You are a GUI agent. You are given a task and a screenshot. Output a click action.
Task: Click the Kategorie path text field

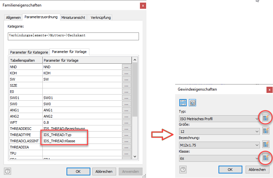tap(73, 36)
